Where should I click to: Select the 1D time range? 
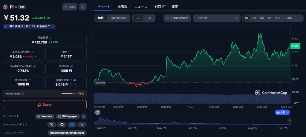pyautogui.click(x=246, y=18)
